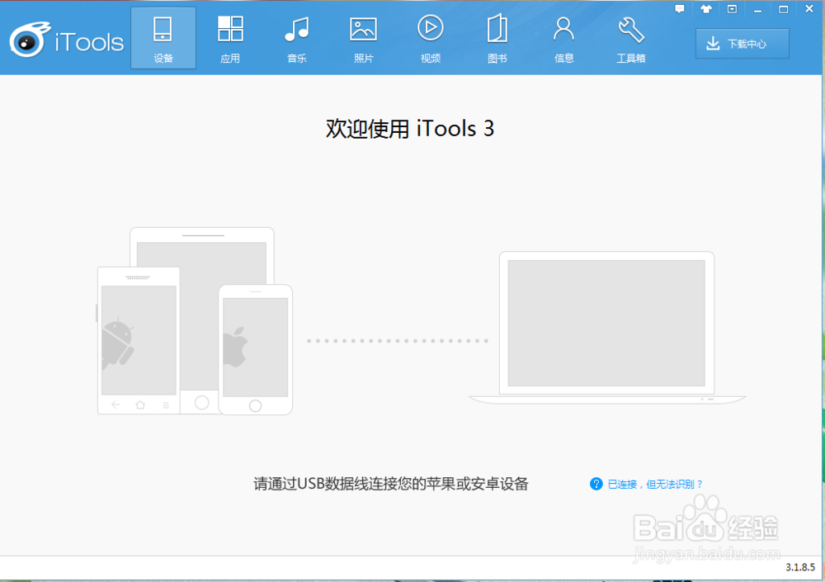825x582 pixels.
Task: Select the 图书 (Books) tab
Action: 497,39
